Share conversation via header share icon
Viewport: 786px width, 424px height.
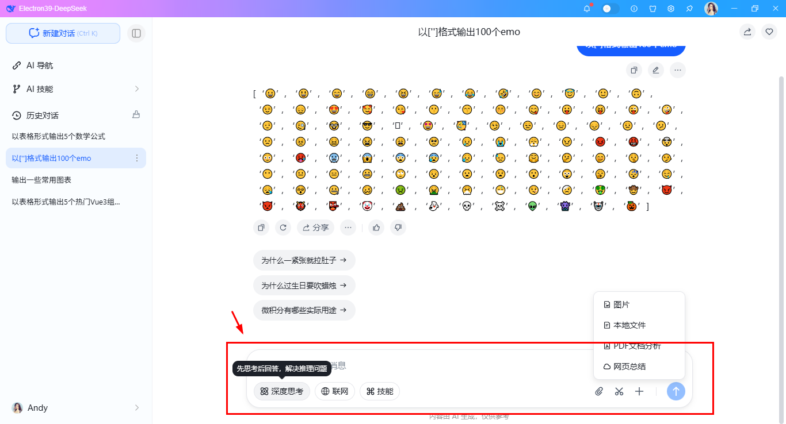[747, 32]
